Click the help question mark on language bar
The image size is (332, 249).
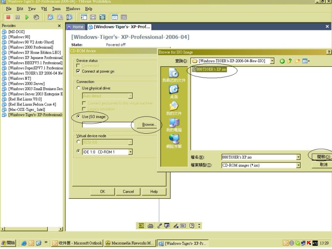[x=192, y=226]
